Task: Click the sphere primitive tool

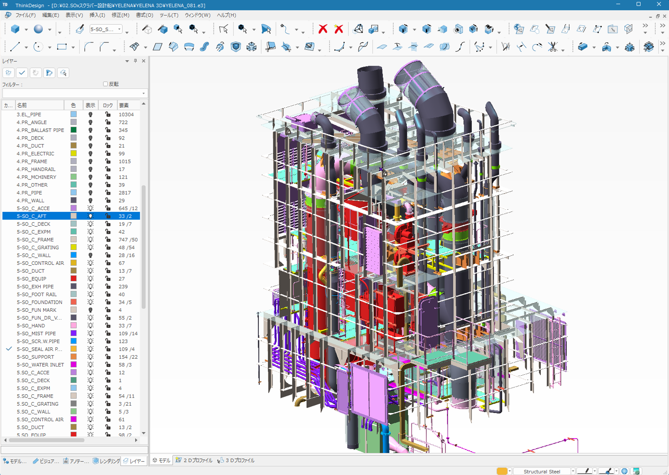Action: coord(38,29)
